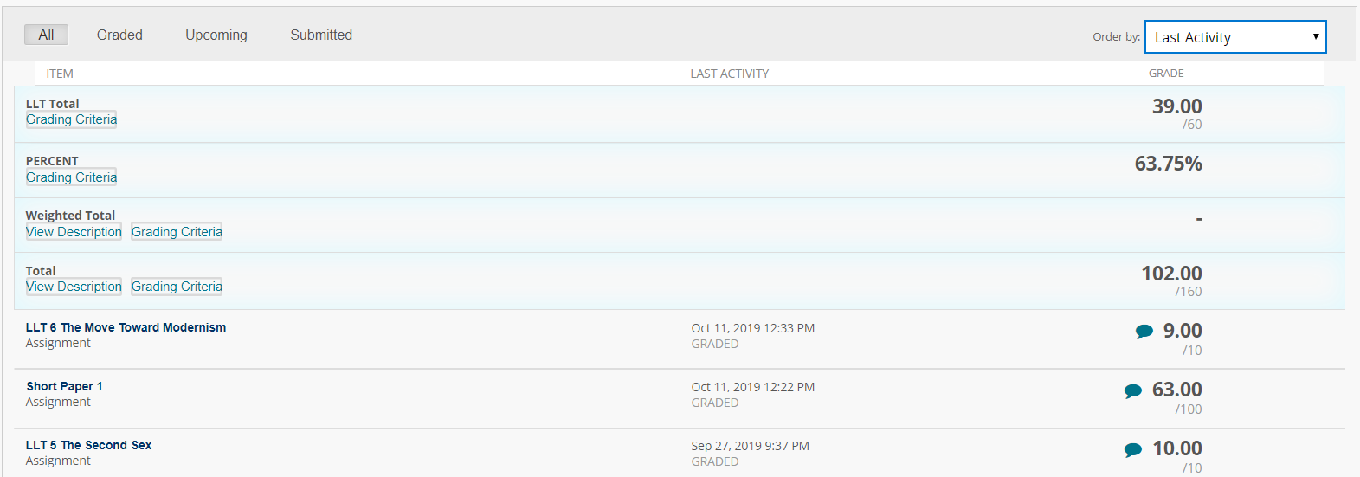
Task: Switch to the Graded tab
Action: (119, 35)
